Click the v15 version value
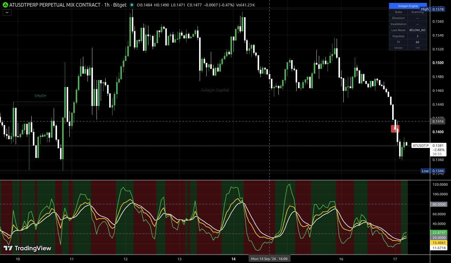 click(417, 48)
